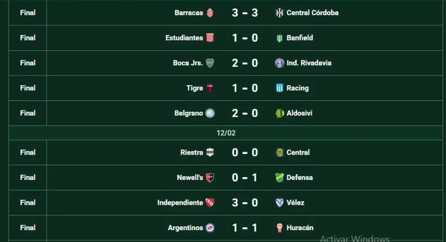This screenshot has height=242, width=446.
Task: Click the Barracas team crest
Action: pos(210,12)
